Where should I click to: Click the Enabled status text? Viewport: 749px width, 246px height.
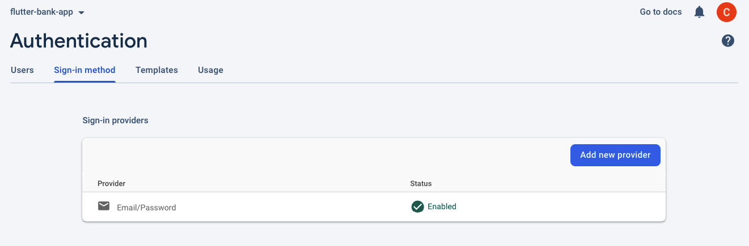tap(442, 206)
